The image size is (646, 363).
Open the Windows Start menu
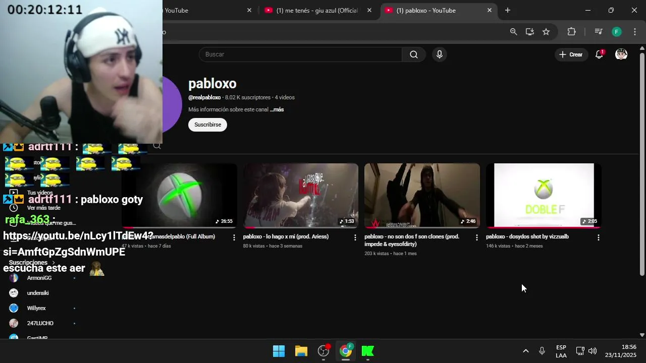[279, 351]
